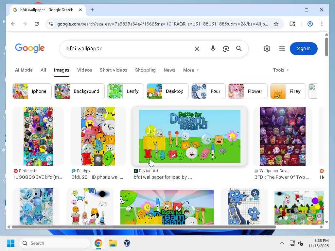
Task: Filter images by Four chip
Action: [208, 91]
